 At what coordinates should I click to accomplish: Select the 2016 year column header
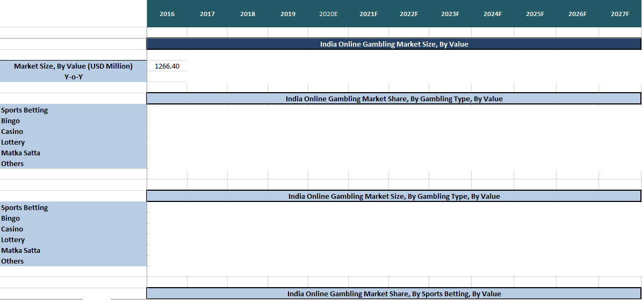click(167, 14)
